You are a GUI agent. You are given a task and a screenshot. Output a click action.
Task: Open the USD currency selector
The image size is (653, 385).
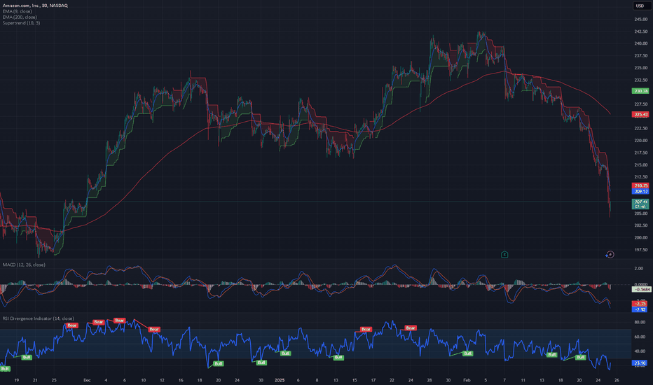(640, 6)
